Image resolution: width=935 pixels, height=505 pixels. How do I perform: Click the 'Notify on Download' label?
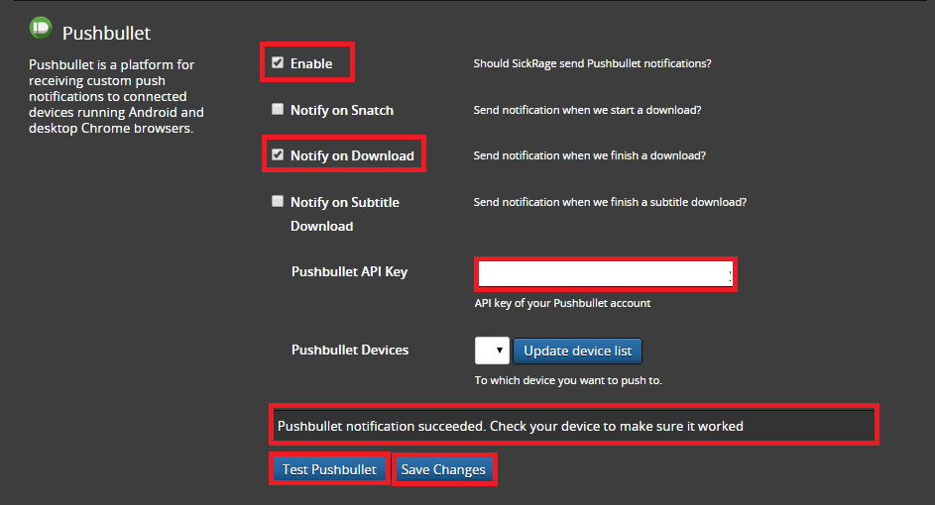coord(352,155)
